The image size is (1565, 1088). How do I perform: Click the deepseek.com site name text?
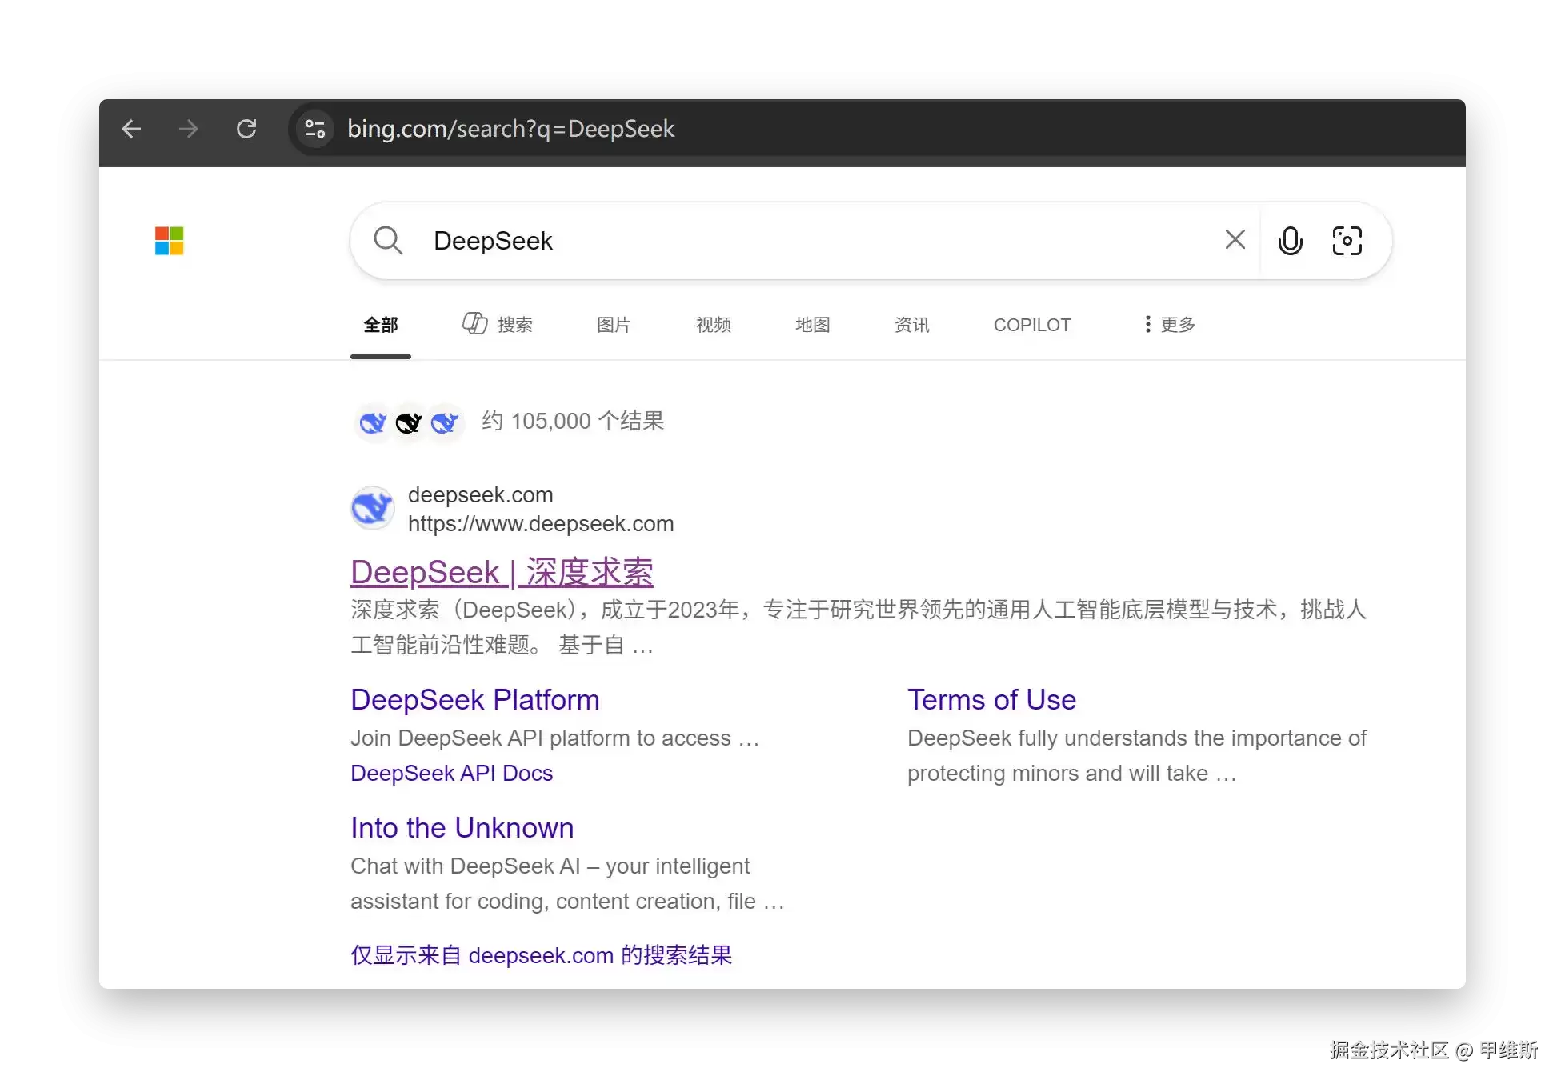480,495
